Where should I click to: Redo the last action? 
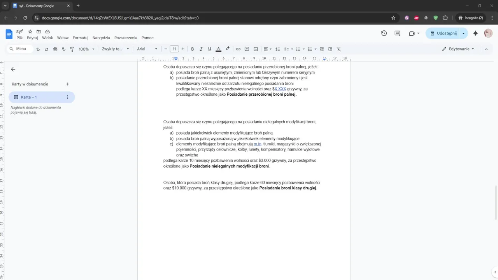click(x=46, y=49)
